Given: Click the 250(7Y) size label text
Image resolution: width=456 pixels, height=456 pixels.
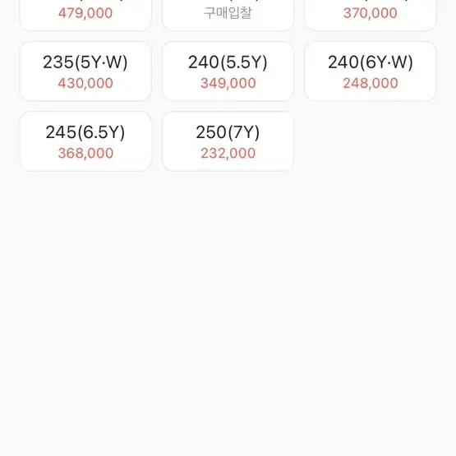Looking at the screenshot, I should pos(228,132).
